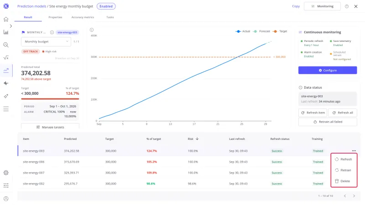The height and width of the screenshot is (205, 365).
Task: Click the Retrain all failed button
Action: coord(328,122)
